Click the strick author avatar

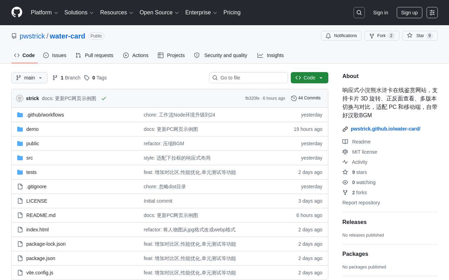(20, 98)
